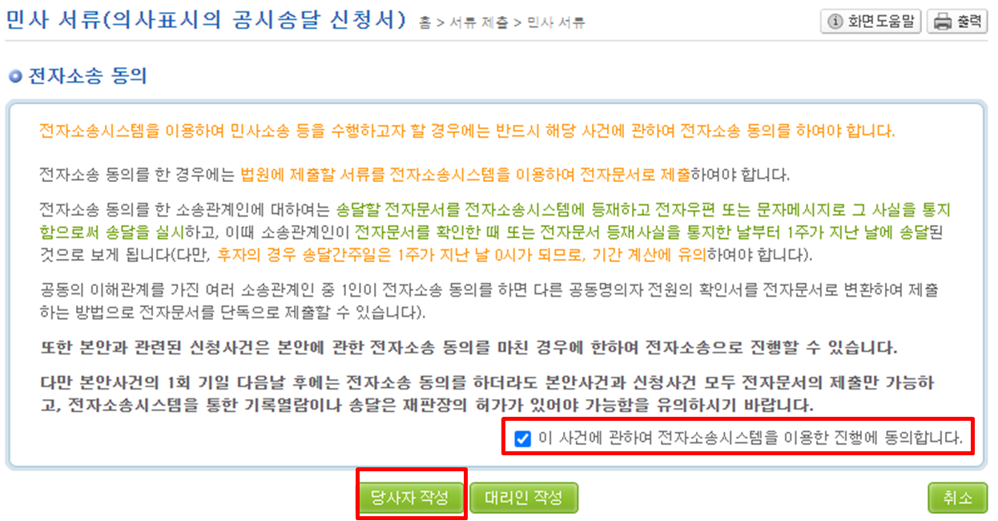The width and height of the screenshot is (998, 521).
Task: Proceed with the 당사자 작성 button
Action: tap(410, 498)
